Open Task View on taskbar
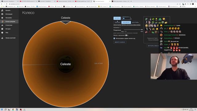 9,109
